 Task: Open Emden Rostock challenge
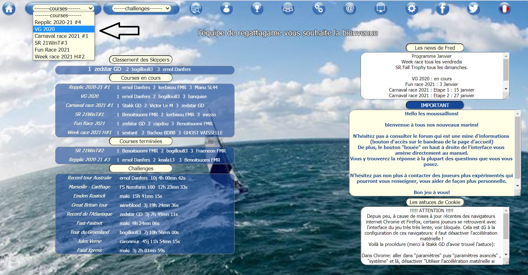click(89, 196)
